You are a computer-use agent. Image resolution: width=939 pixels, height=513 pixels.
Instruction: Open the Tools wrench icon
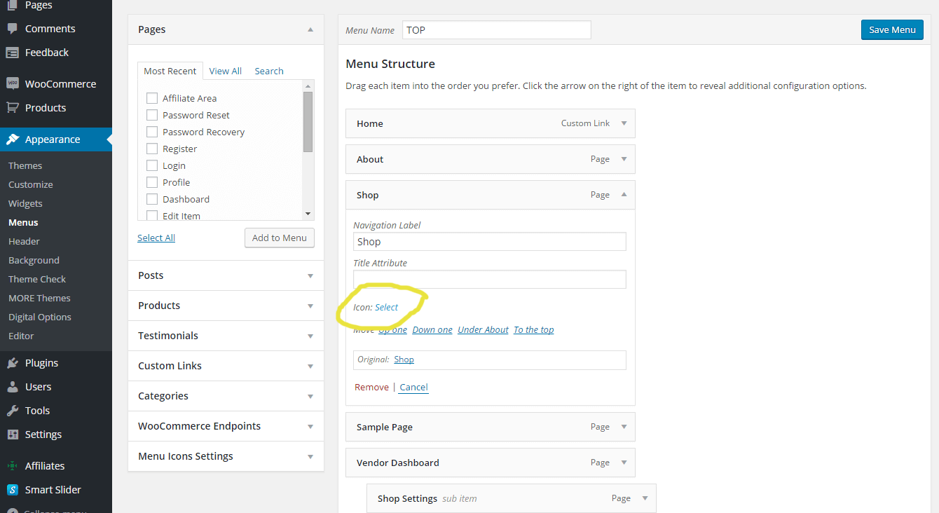[x=12, y=411]
